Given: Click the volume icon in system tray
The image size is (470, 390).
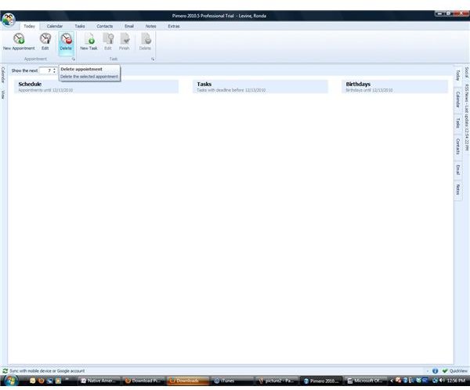Looking at the screenshot, I should [x=442, y=381].
